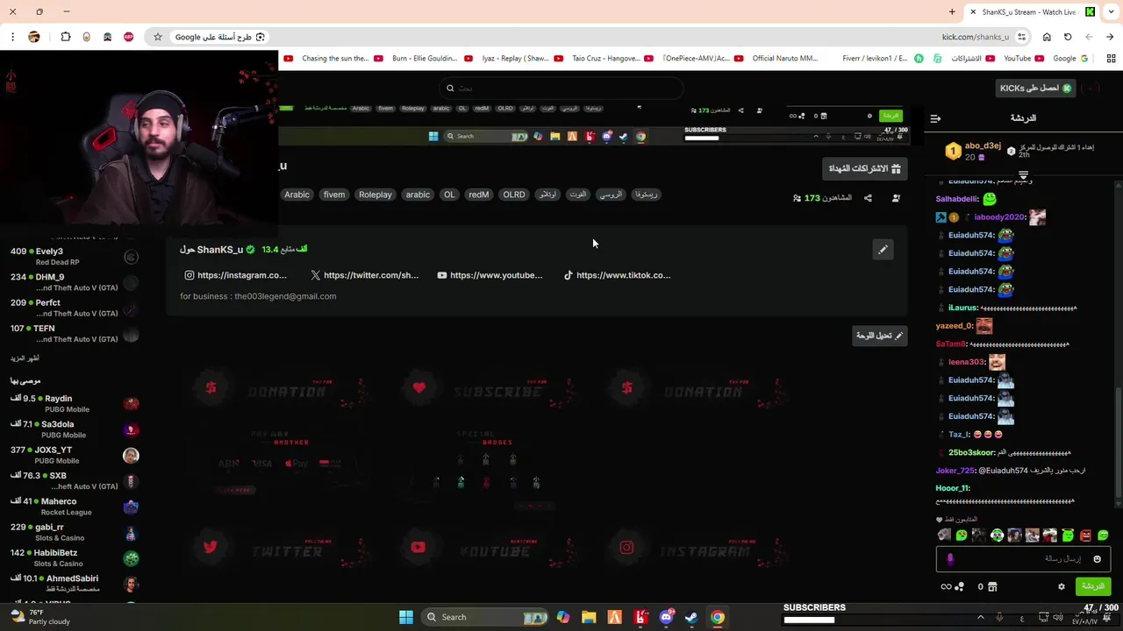Viewport: 1123px width, 631px height.
Task: Open the Windows Start menu
Action: click(406, 617)
